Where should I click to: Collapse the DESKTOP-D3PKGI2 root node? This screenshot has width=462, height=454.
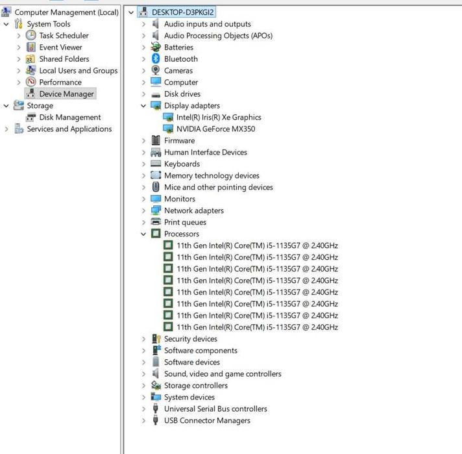click(131, 12)
